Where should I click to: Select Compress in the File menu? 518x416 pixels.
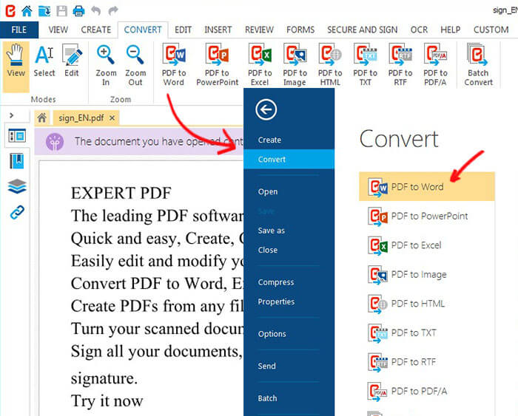276,282
